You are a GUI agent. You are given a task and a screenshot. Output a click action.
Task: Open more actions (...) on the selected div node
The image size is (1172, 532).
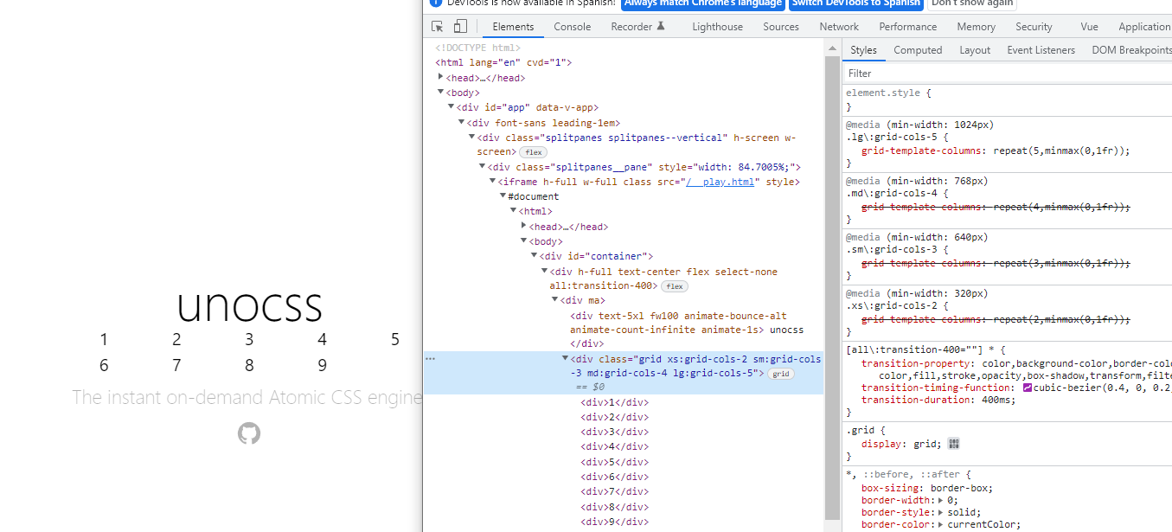click(430, 357)
